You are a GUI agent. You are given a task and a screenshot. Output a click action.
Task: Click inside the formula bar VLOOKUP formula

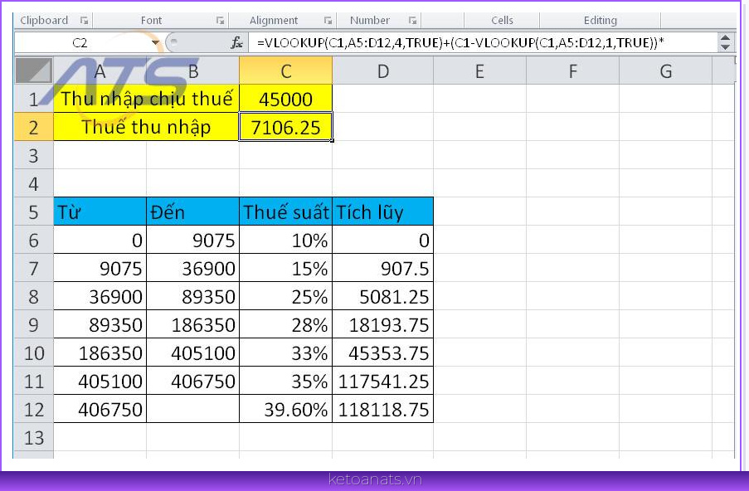click(483, 43)
